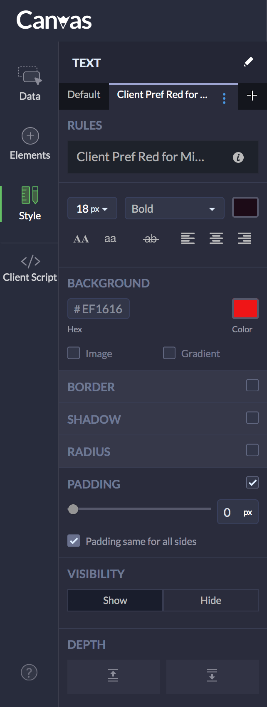
Task: Uncheck the PADDING checkbox
Action: [x=252, y=483]
